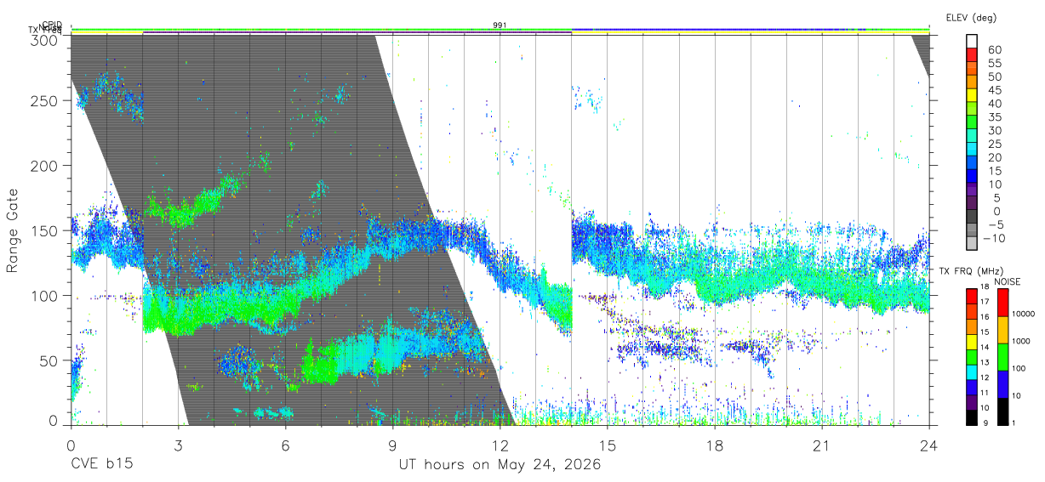Click the red ELEV swatch between 55 and 60
1045x482 pixels.
[x=972, y=56]
